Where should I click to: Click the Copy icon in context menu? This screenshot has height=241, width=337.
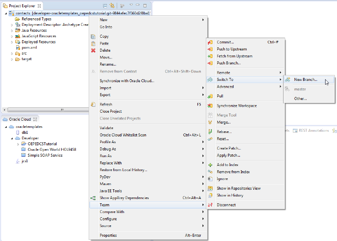[x=93, y=36]
